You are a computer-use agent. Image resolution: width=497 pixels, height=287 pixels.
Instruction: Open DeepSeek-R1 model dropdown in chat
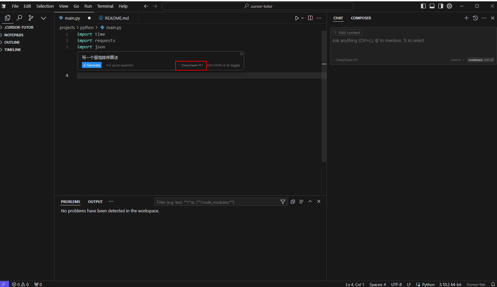click(x=345, y=60)
